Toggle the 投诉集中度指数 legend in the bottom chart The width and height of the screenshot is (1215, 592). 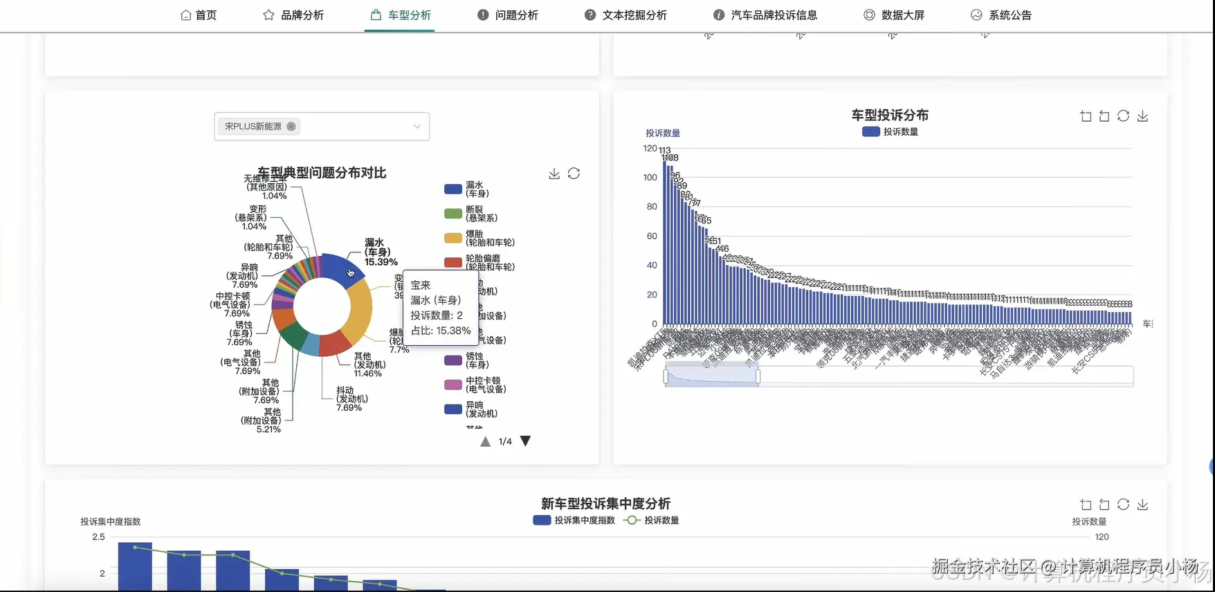574,520
